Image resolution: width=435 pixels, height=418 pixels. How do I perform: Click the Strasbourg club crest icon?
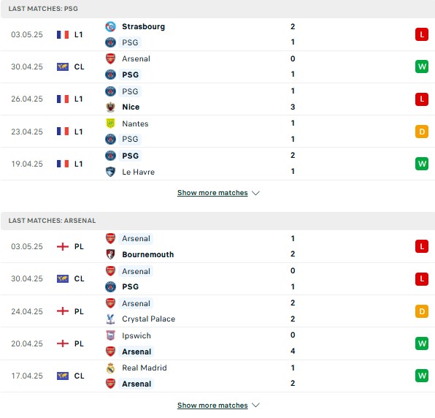pyautogui.click(x=110, y=26)
